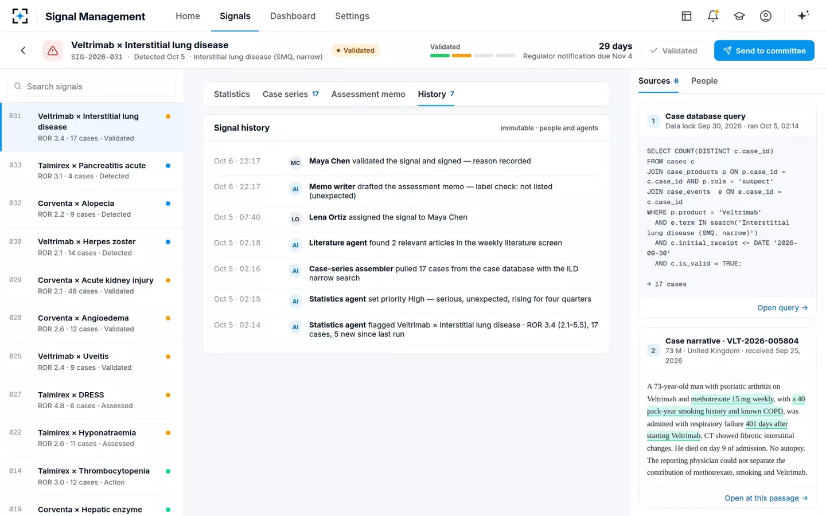Click the Send to committee button
This screenshot has height=516, width=826.
point(764,50)
